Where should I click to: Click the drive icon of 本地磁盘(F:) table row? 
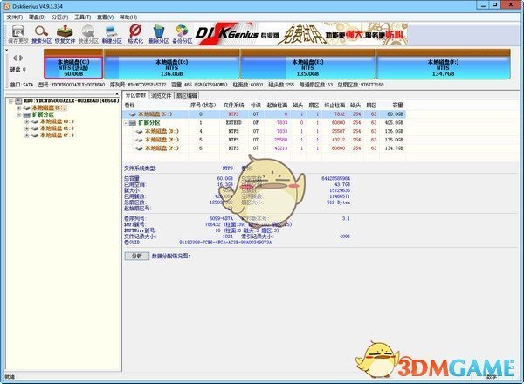click(x=140, y=148)
